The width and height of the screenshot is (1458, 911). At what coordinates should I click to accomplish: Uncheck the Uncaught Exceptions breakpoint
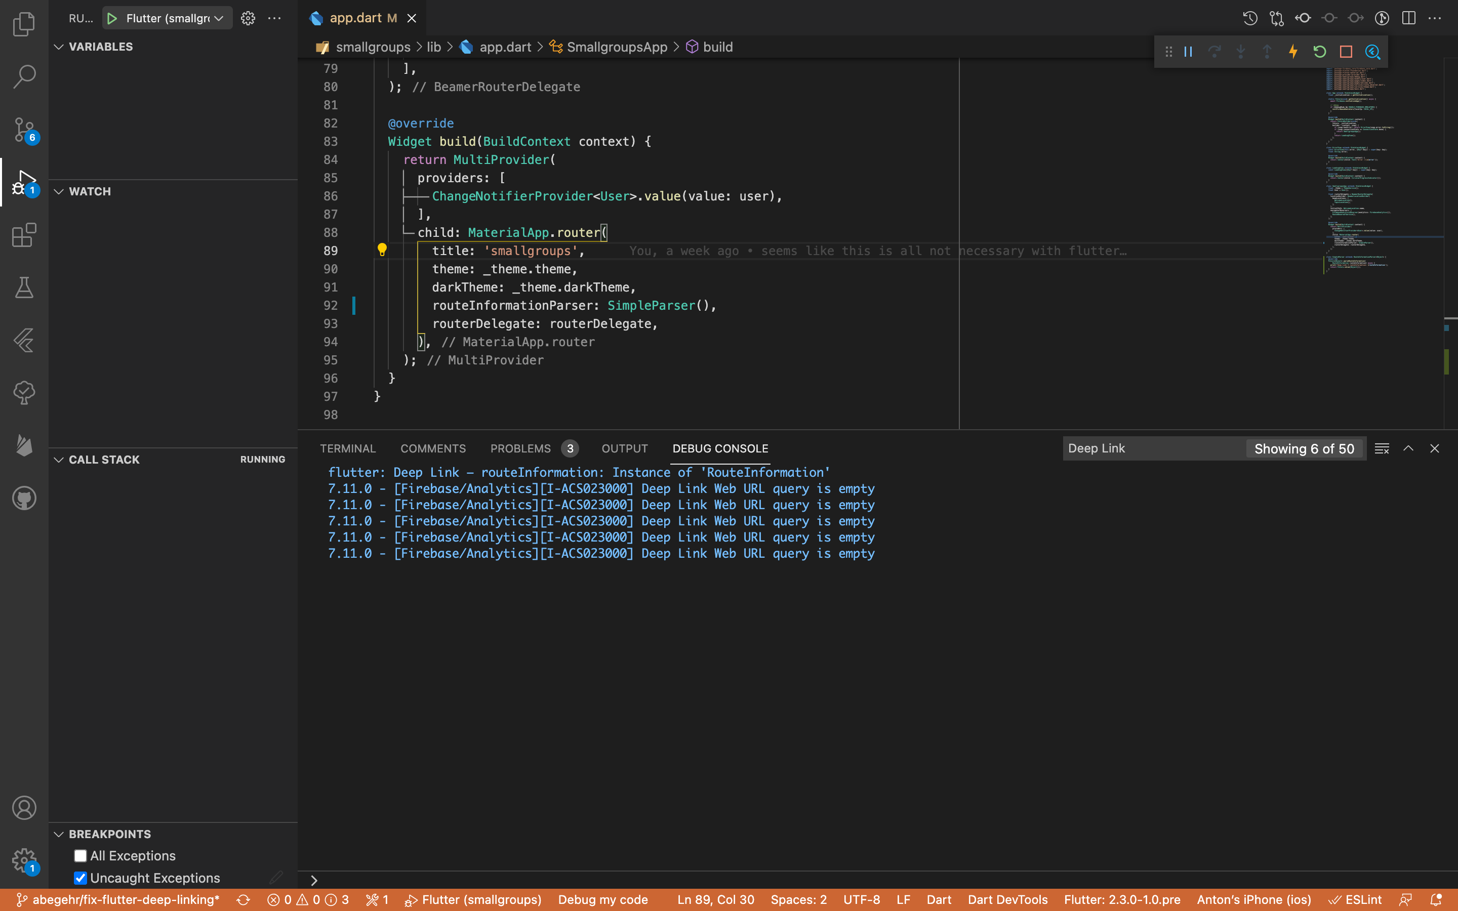(80, 878)
